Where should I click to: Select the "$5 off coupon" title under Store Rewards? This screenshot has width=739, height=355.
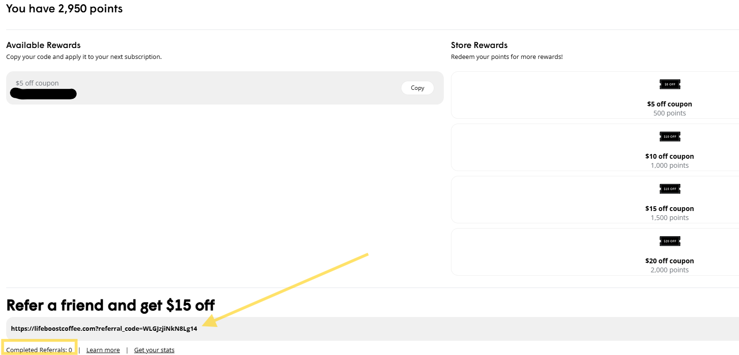[669, 104]
